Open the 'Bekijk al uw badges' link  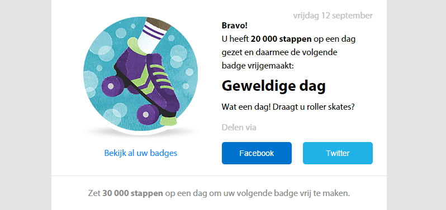[x=141, y=153]
